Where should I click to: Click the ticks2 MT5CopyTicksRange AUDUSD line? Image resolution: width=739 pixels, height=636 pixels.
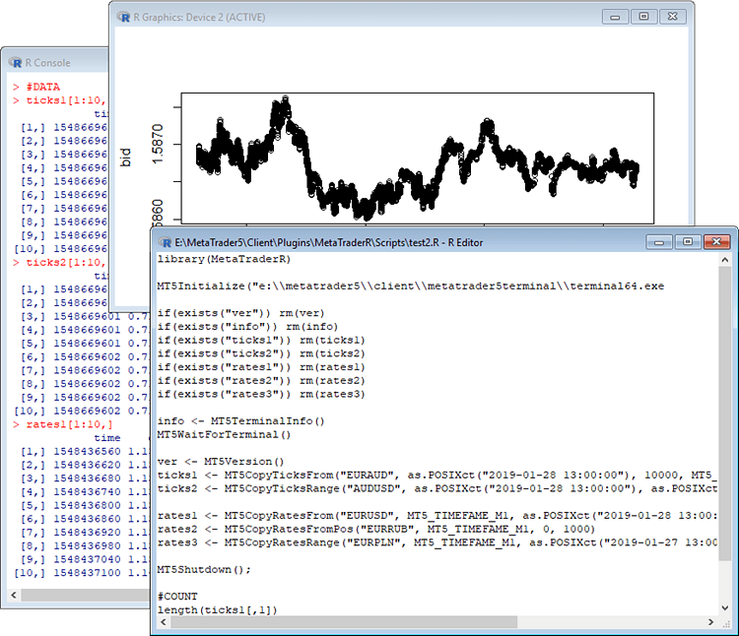pyautogui.click(x=437, y=488)
